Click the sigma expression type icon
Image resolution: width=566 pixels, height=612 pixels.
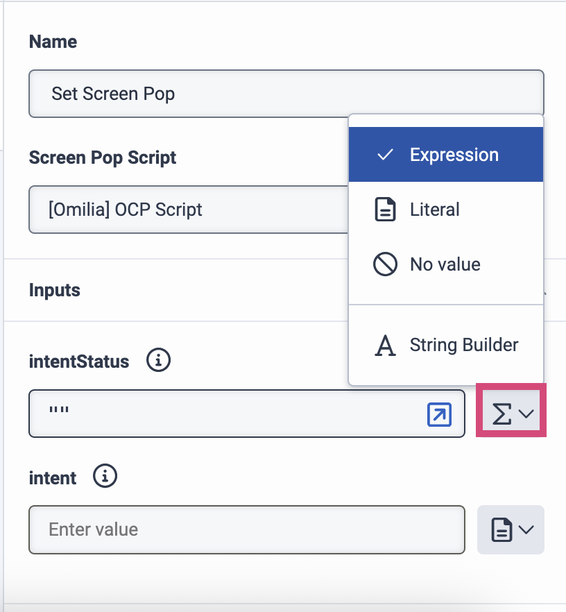pos(501,414)
